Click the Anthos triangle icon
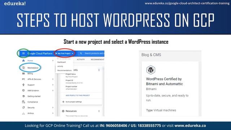231x130 pixels. (23, 113)
